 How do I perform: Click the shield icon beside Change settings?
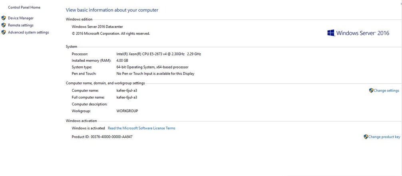point(371,90)
